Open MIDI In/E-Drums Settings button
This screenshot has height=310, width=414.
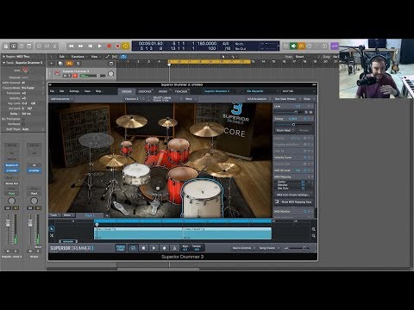293,195
